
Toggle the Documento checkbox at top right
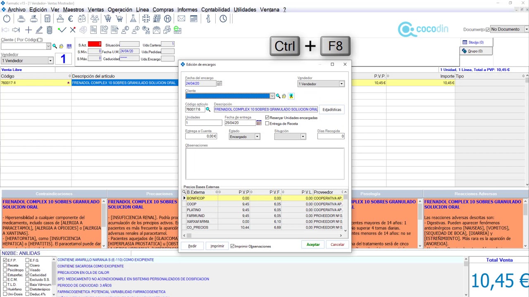coord(488,30)
